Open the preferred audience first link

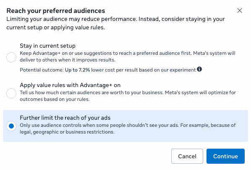coord(163,53)
